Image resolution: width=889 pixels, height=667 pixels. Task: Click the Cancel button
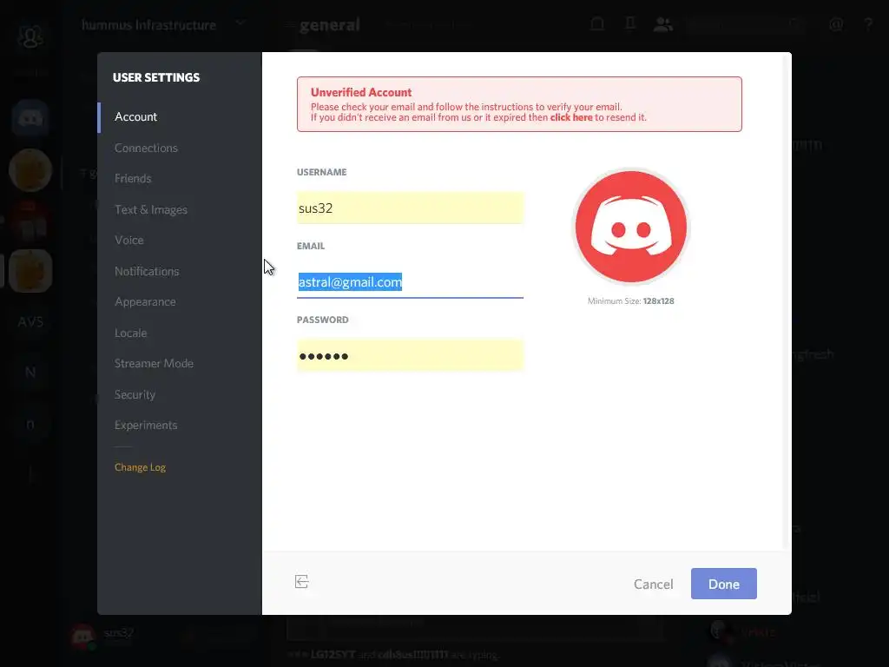[653, 584]
